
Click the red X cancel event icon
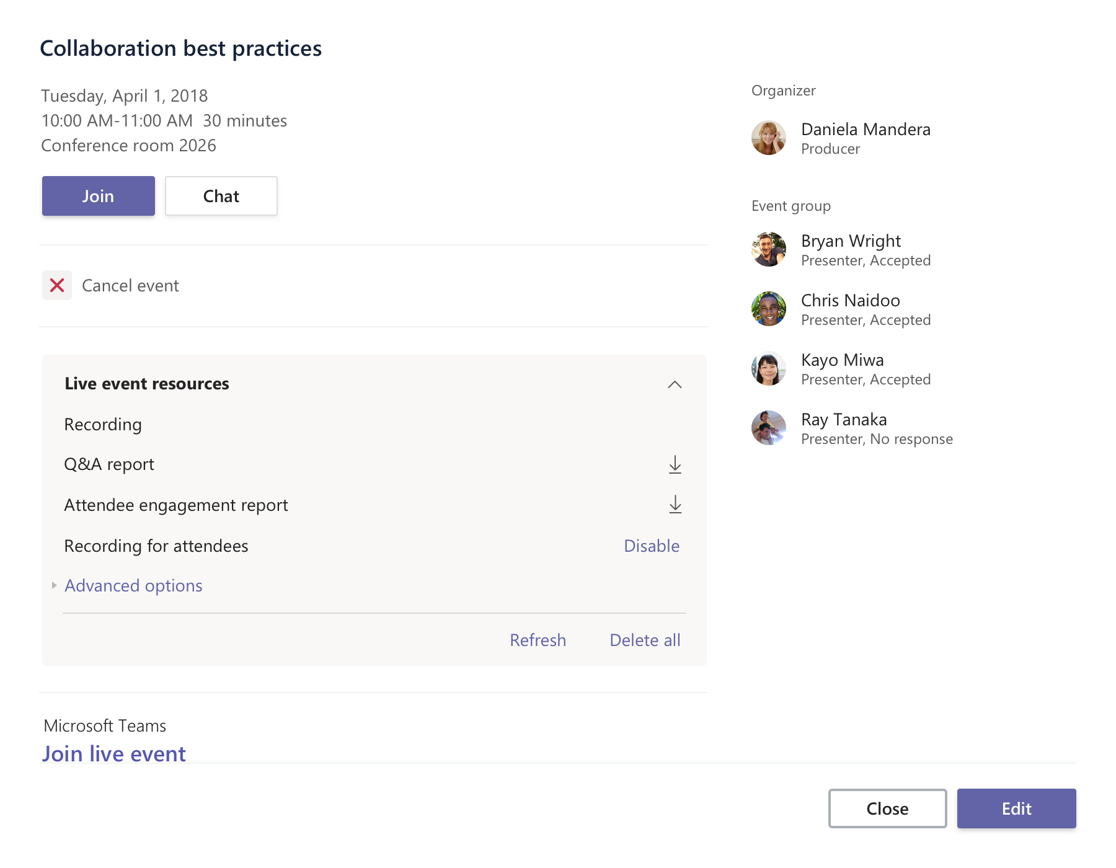click(x=57, y=285)
